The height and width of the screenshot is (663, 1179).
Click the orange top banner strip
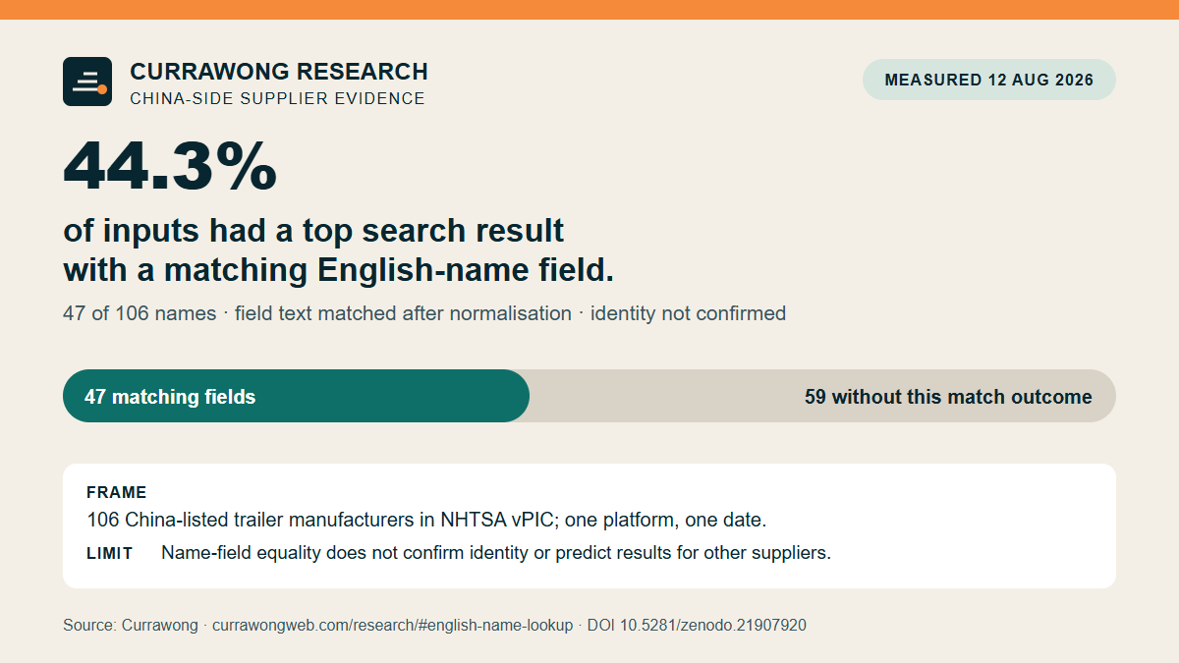[589, 10]
